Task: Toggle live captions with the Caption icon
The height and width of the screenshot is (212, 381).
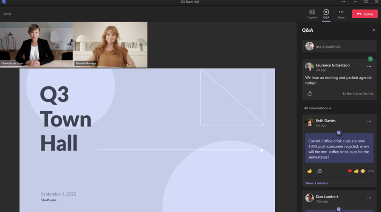Action: tap(312, 13)
